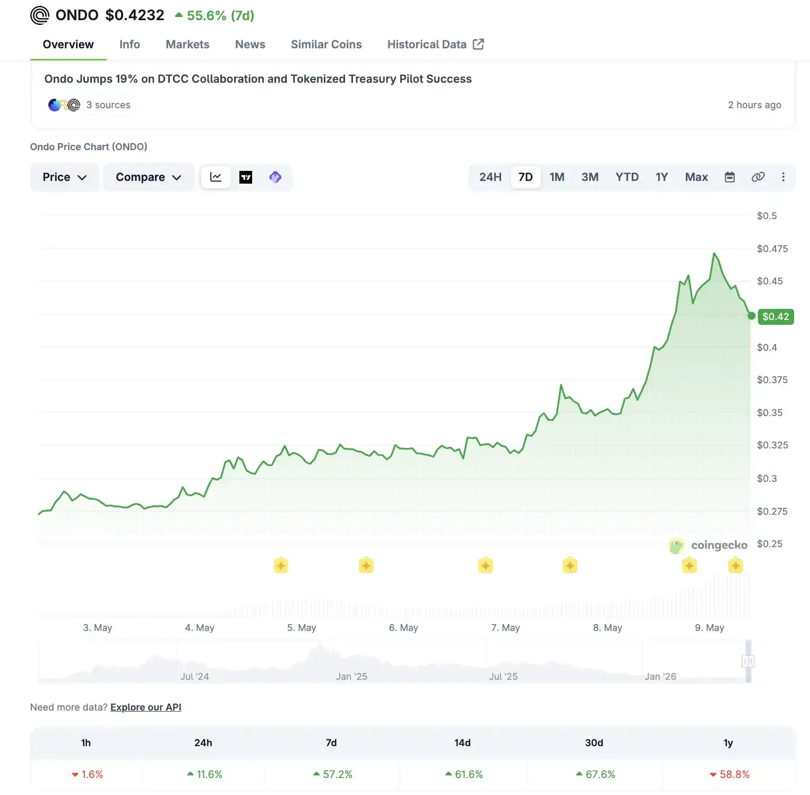This screenshot has width=810, height=795.
Task: Open the chart three-dot options menu
Action: coord(783,177)
